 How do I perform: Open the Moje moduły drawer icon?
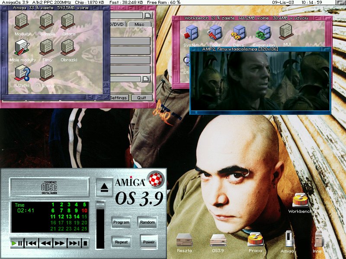(22, 47)
